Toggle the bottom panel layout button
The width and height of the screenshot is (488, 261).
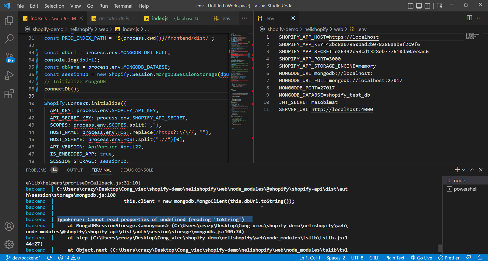click(419, 6)
